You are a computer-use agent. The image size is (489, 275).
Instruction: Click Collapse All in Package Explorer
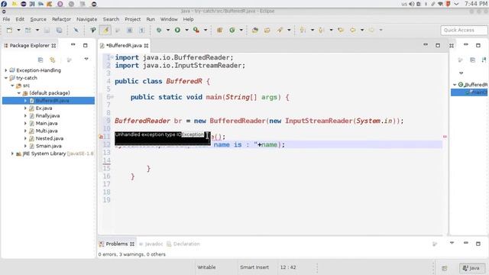tap(40, 60)
